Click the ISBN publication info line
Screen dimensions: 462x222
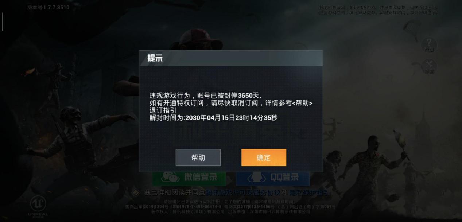[x=230, y=207]
